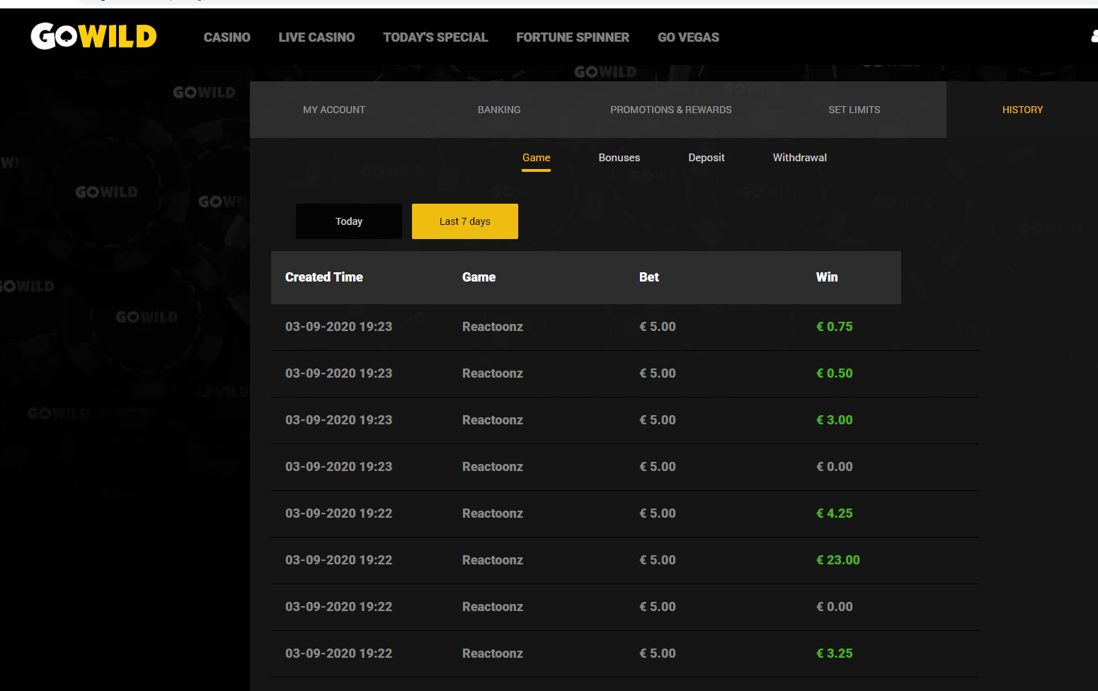Show the Game history sub-tab
Image resolution: width=1098 pixels, height=691 pixels.
tap(537, 158)
